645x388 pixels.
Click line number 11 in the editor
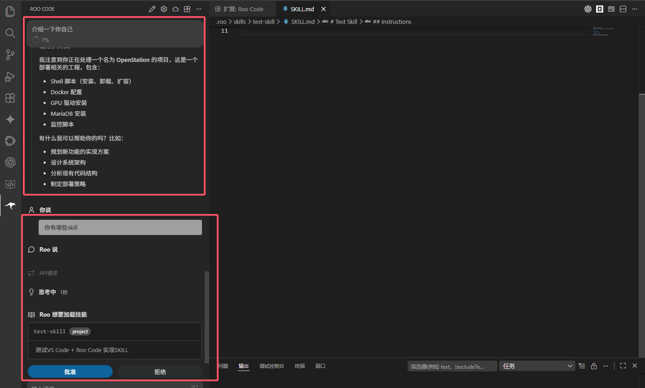pos(224,31)
